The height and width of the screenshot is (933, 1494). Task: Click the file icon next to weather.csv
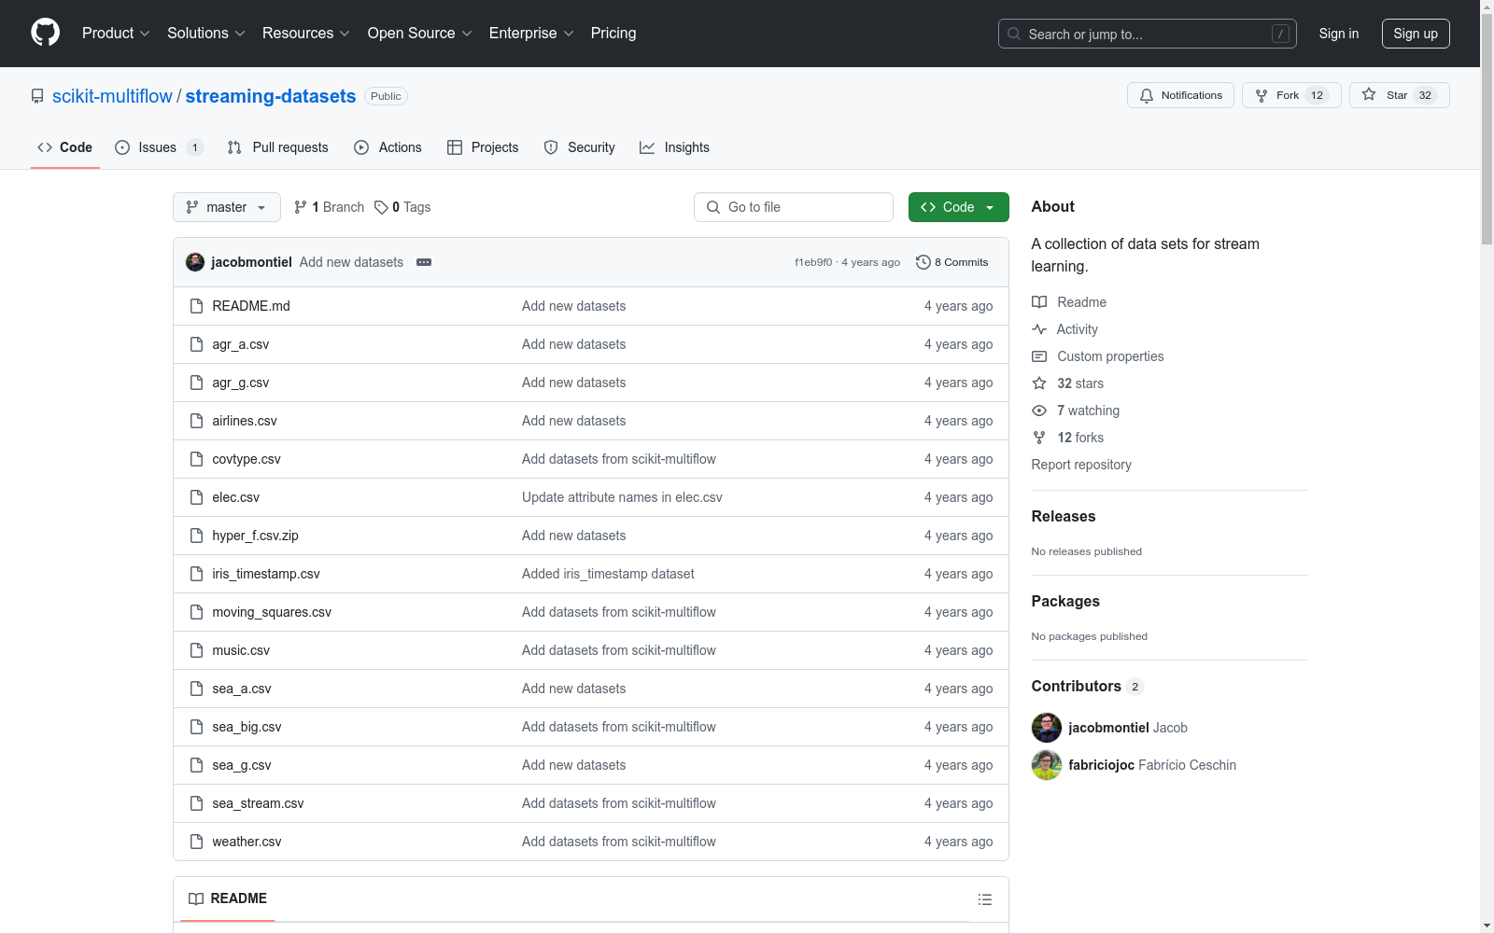196,842
